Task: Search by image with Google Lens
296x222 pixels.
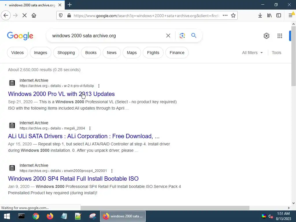Action: tap(182, 36)
